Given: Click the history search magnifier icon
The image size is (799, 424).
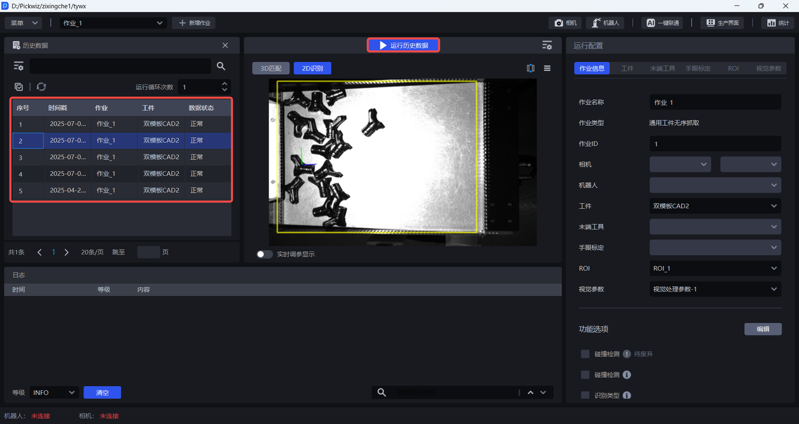Looking at the screenshot, I should coord(221,66).
